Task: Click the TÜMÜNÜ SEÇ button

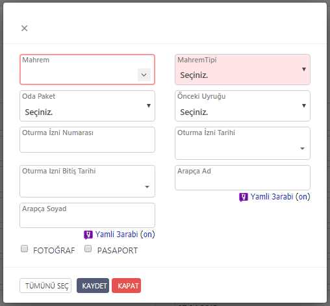Action: 45,286
